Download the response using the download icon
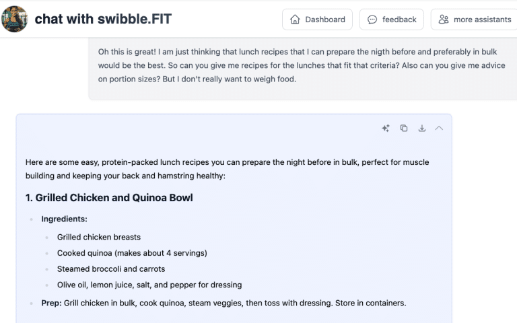Viewport: 517px width, 323px height. click(422, 129)
